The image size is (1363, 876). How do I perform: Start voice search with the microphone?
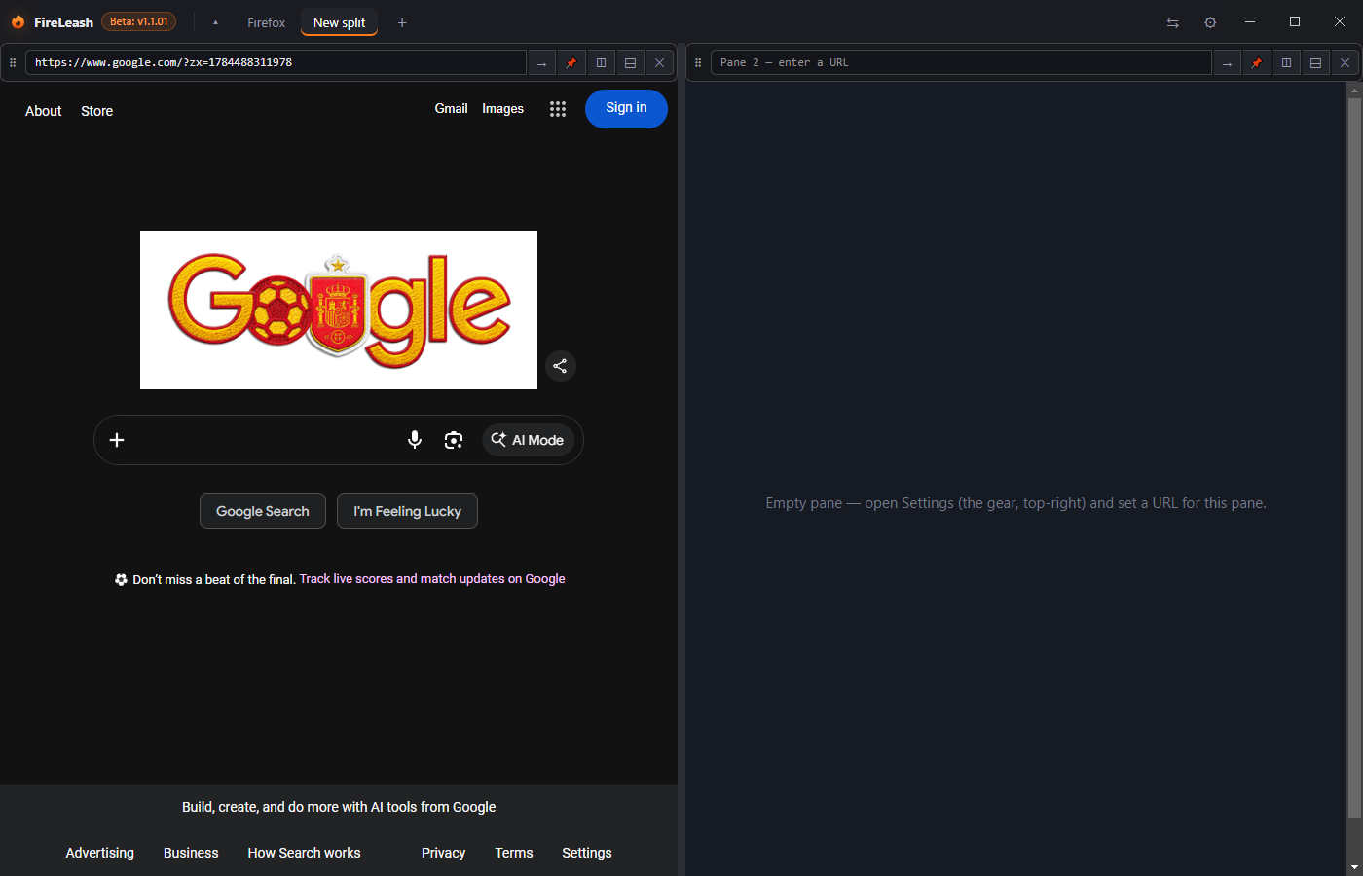pos(415,440)
